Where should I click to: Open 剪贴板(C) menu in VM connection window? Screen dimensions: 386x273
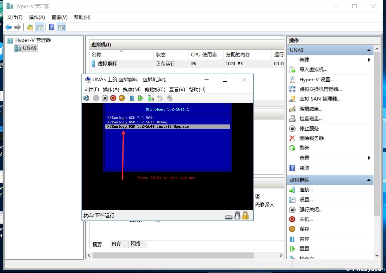[x=155, y=90]
